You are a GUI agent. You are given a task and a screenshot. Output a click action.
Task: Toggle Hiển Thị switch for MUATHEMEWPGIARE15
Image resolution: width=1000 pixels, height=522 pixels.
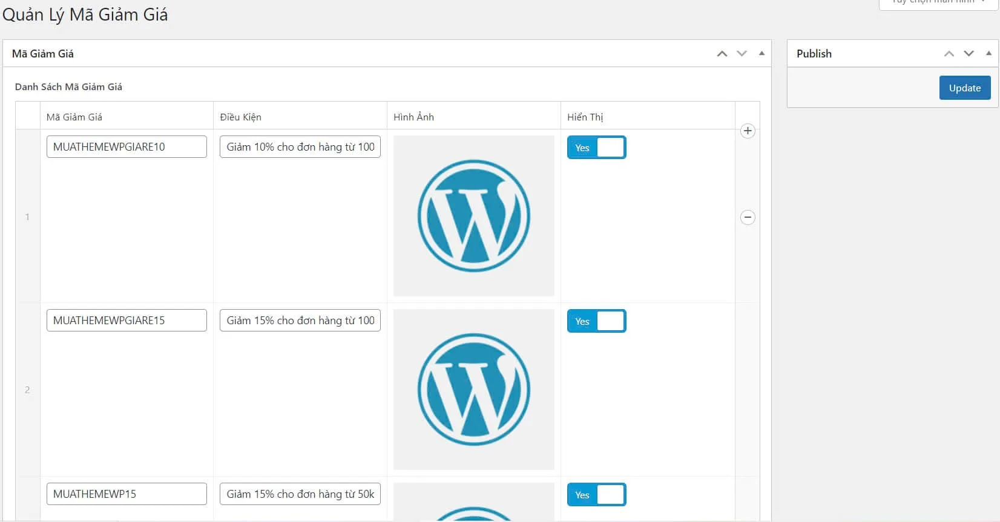[596, 321]
